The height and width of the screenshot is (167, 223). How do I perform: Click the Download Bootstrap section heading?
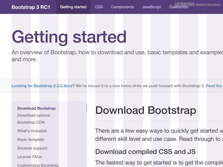146,110
